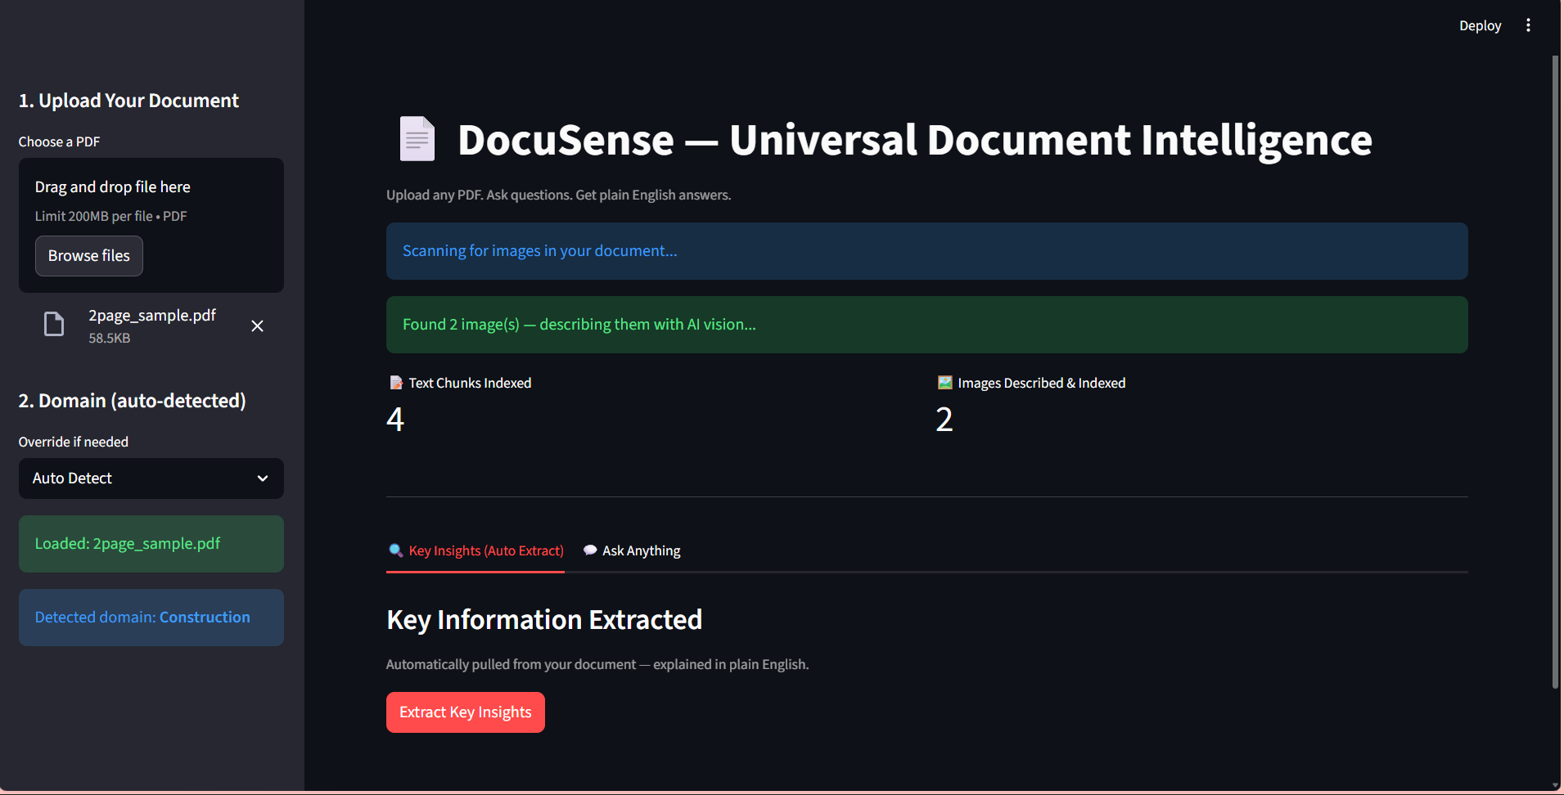The height and width of the screenshot is (795, 1564).
Task: Click the Browse files button
Action: click(x=88, y=255)
